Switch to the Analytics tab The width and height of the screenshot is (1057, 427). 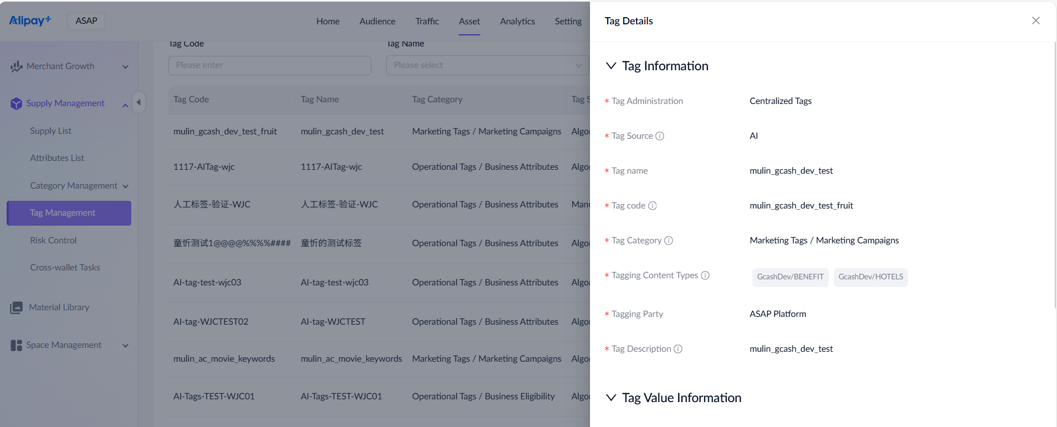pyautogui.click(x=517, y=21)
